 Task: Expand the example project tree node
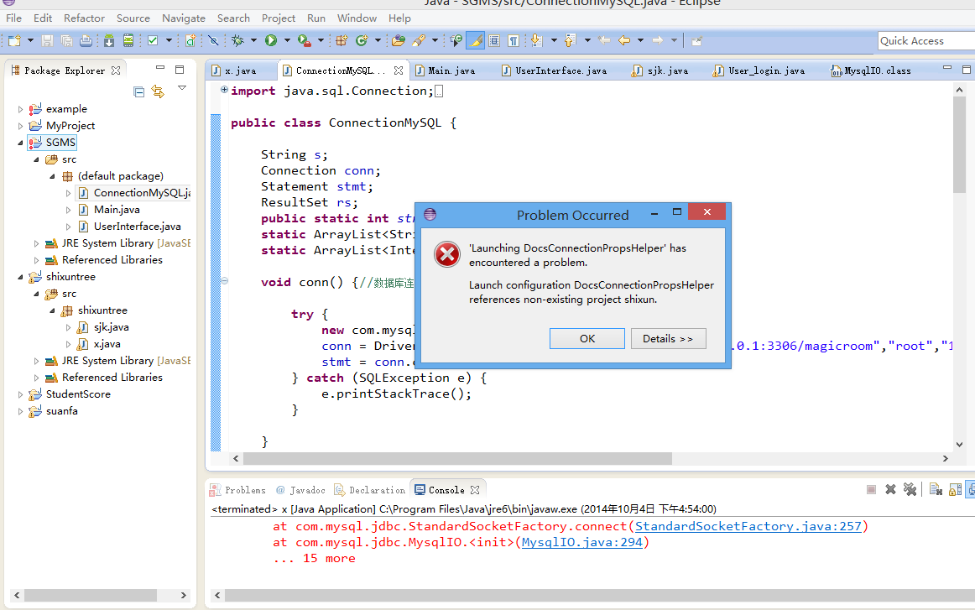(21, 109)
